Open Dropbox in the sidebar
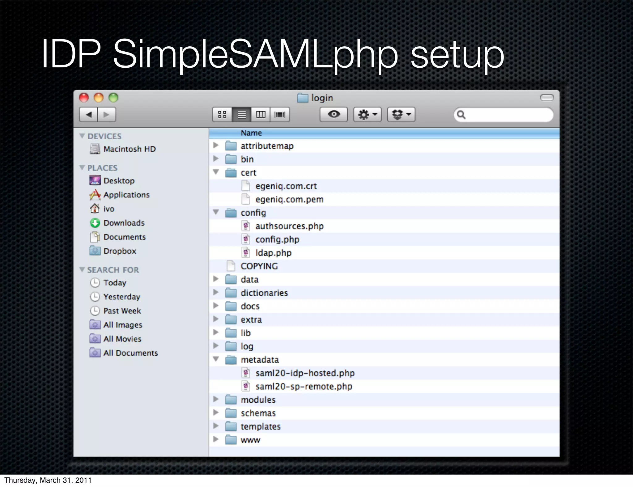 tap(113, 251)
